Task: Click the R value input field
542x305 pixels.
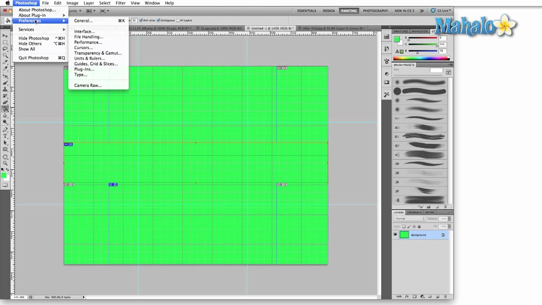Action: tap(442, 38)
